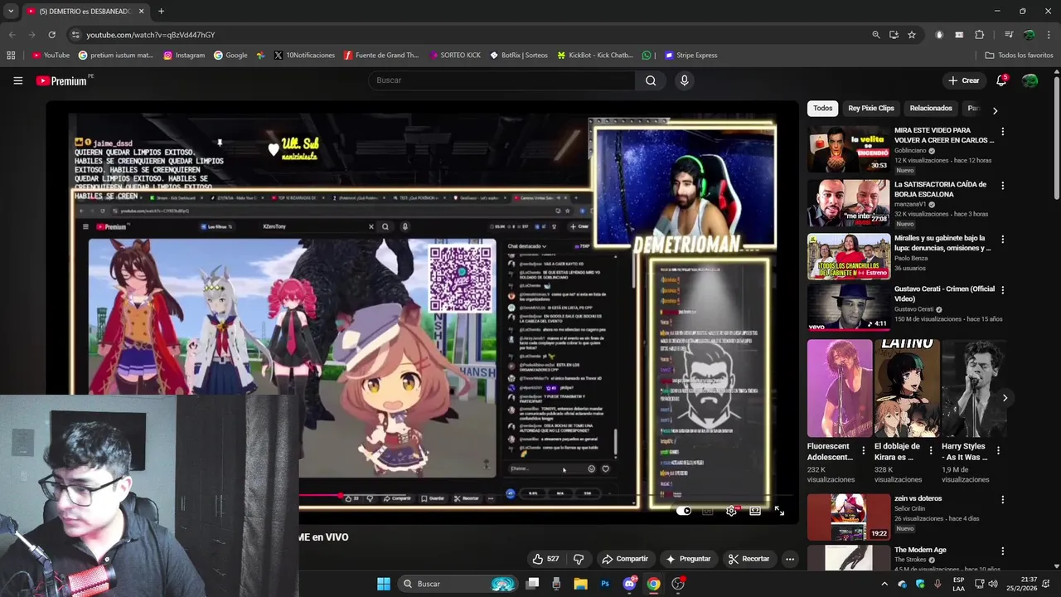Click install app icon in address bar
Viewport: 1061px width, 597px height.
click(894, 35)
